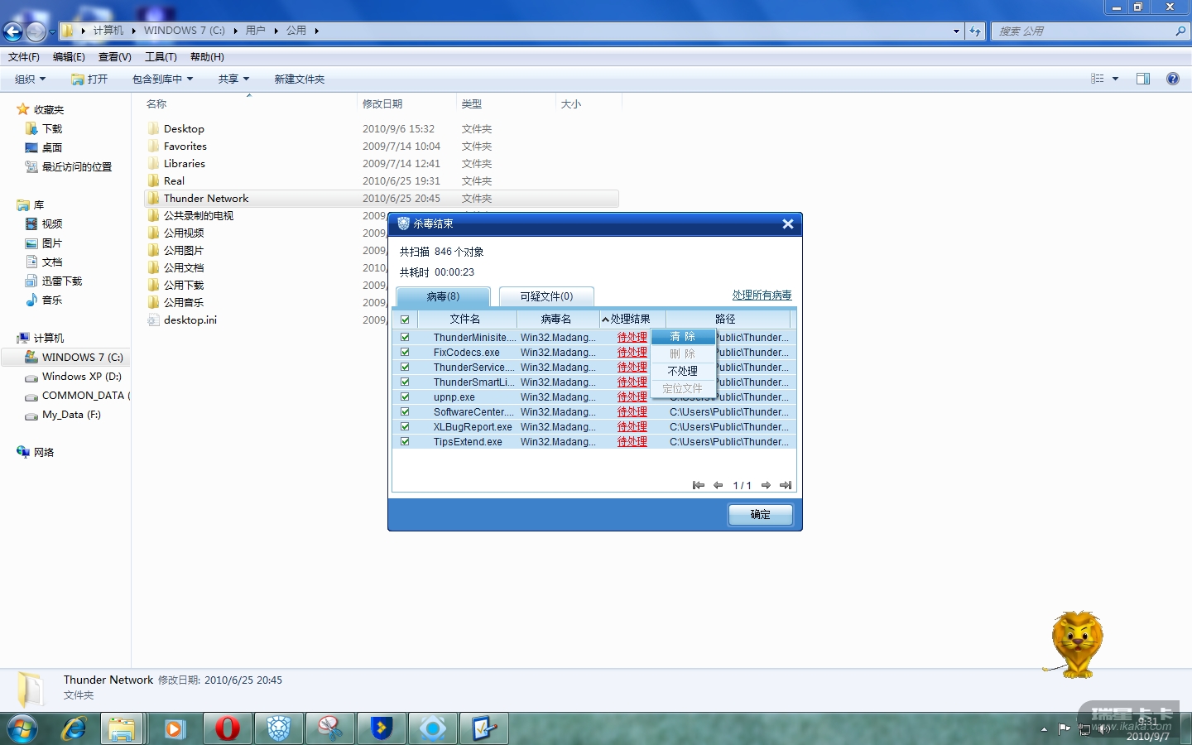Open the blue gear taskbar app
The height and width of the screenshot is (745, 1192).
coord(432,728)
